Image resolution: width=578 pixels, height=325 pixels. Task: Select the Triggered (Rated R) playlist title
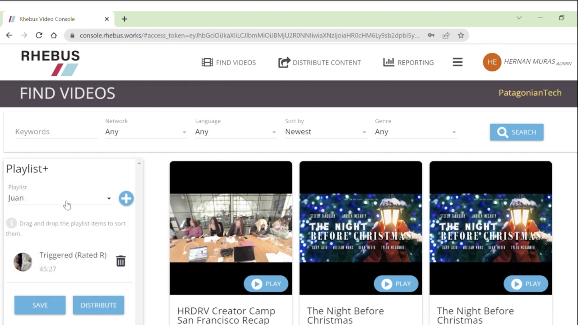pos(73,255)
